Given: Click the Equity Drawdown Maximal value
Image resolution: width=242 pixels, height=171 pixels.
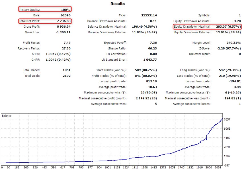Looking at the screenshot, I should tap(227, 27).
